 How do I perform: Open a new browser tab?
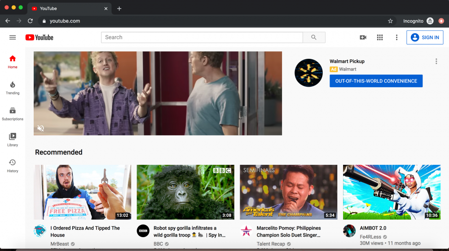(119, 9)
